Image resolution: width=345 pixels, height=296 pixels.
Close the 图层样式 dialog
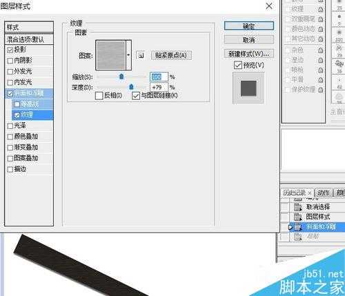269,6
